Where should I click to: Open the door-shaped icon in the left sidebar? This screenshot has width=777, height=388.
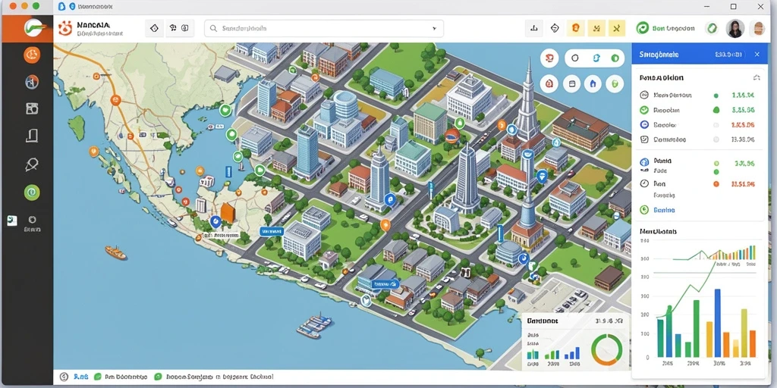click(x=32, y=136)
